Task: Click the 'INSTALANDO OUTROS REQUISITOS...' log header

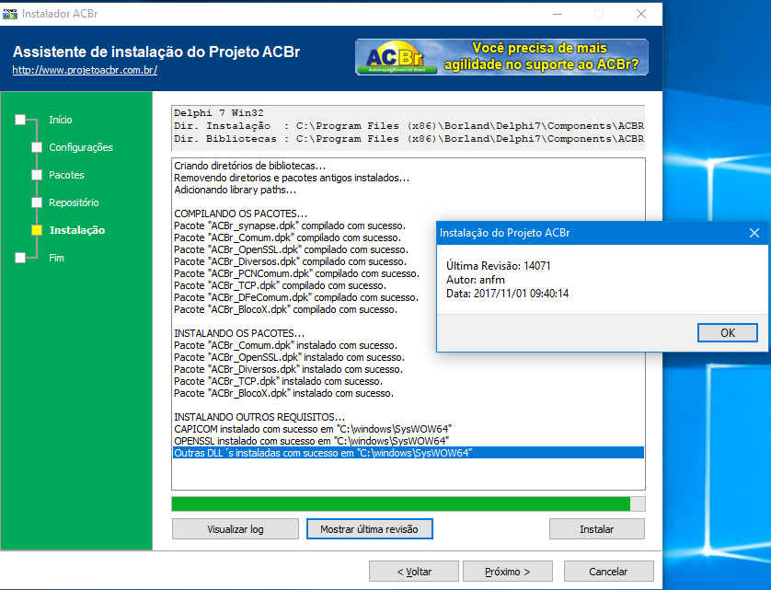Action: 259,417
